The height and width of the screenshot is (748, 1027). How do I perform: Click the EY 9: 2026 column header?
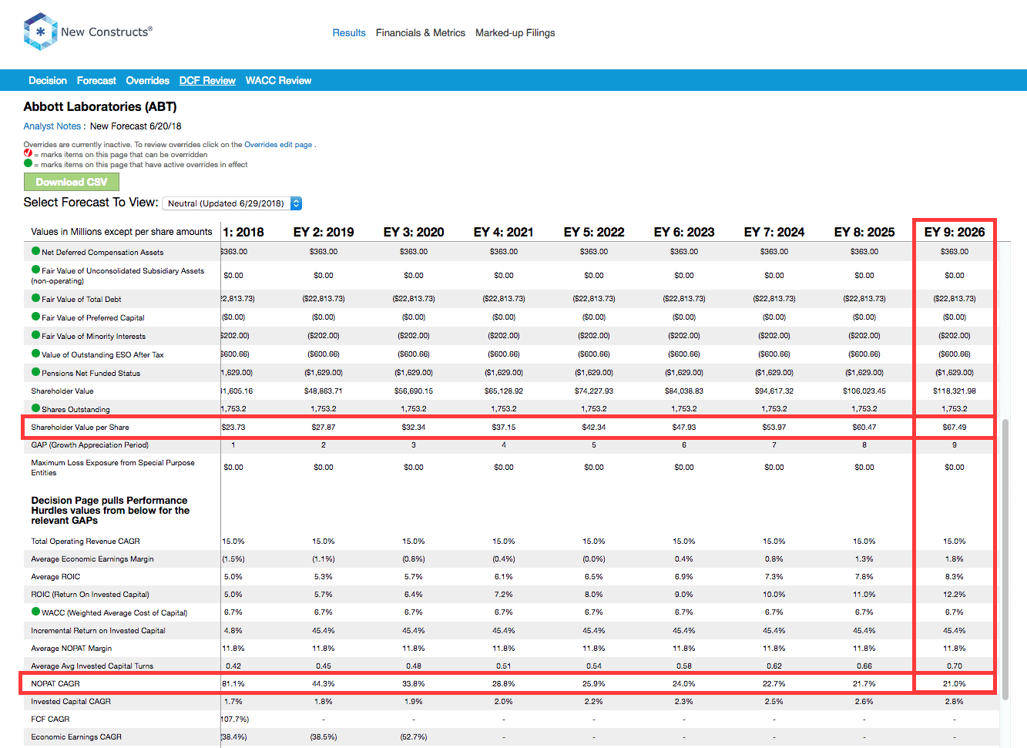pos(955,232)
